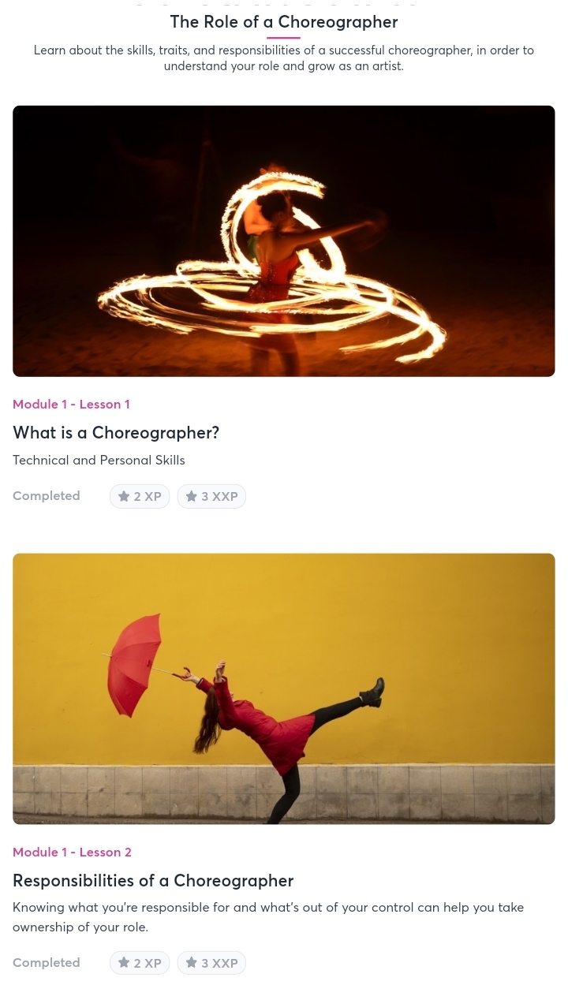
Task: Click the star icon in Lesson 2's 3 XXP badge
Action: point(191,963)
